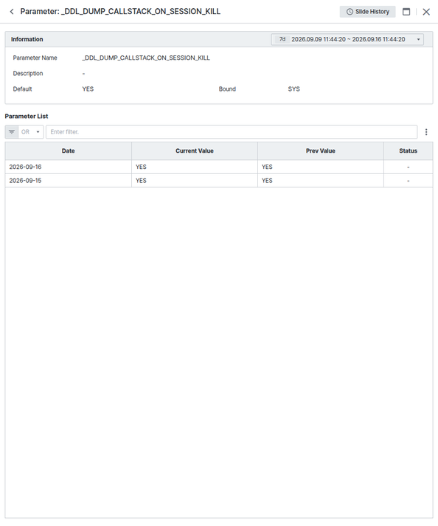
Task: Click the 7d period badge
Action: [x=282, y=39]
